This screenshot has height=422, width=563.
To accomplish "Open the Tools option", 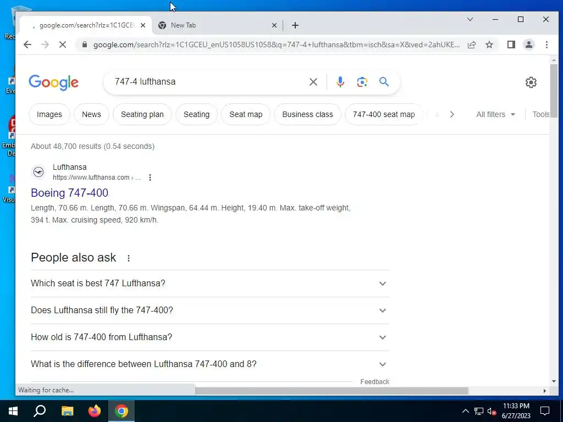I will pos(541,114).
